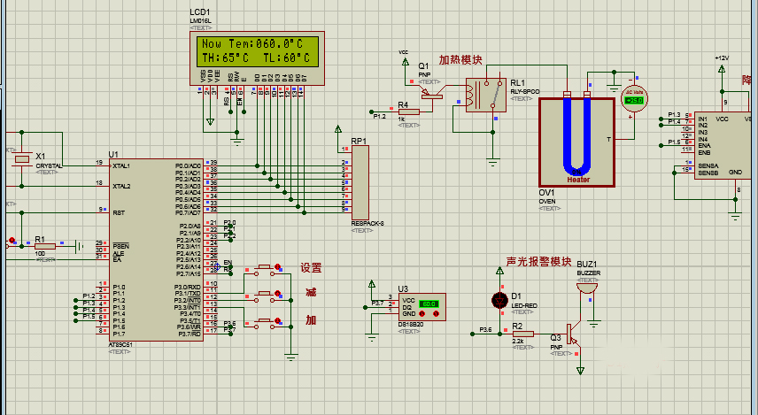Select the RP1 RESPACK-8 resistor pack

click(360, 182)
